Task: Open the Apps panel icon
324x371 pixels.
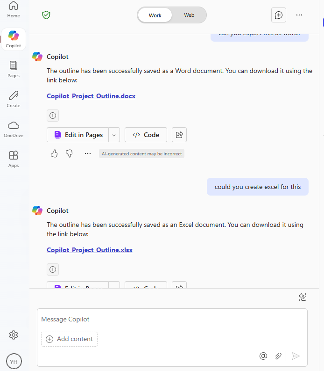Action: [14, 159]
